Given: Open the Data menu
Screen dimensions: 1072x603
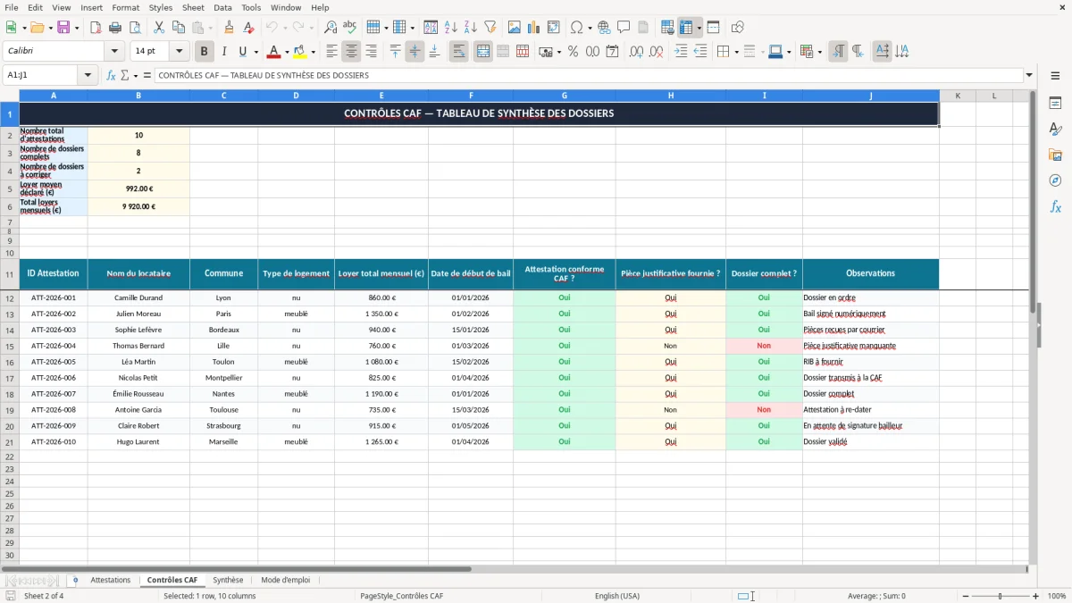Looking at the screenshot, I should pyautogui.click(x=222, y=7).
